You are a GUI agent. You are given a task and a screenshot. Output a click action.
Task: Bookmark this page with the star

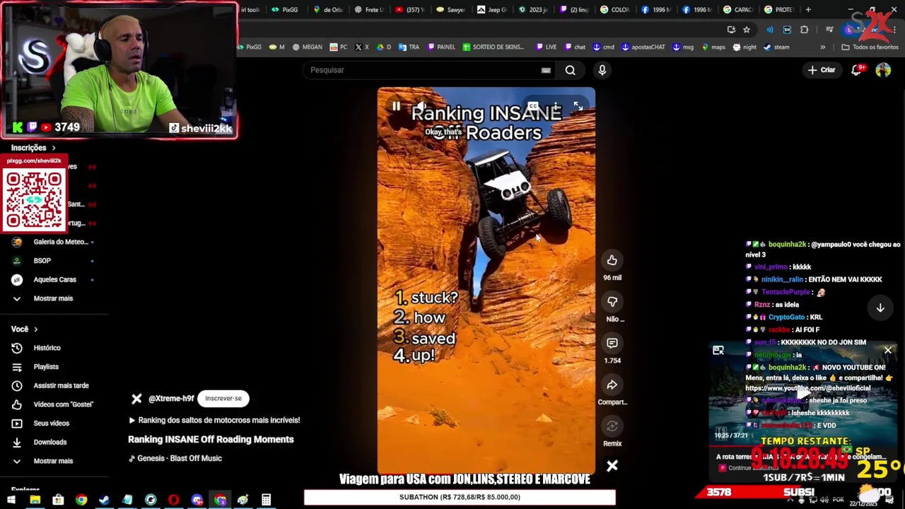pos(747,30)
